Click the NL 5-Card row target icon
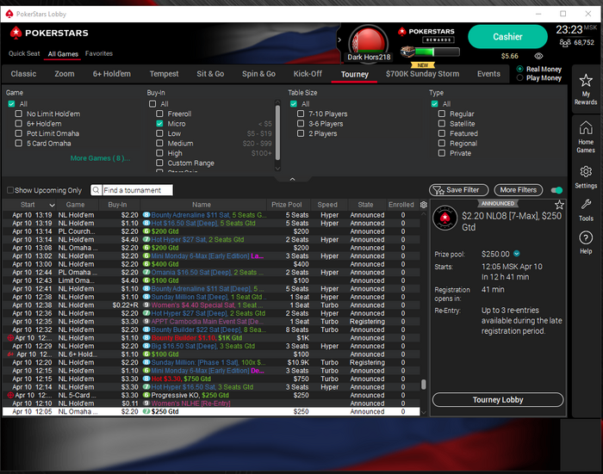 point(10,395)
